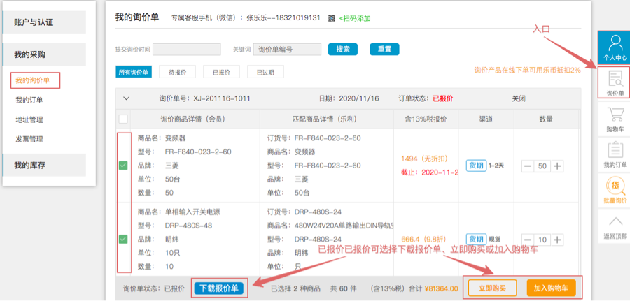Screen dimensions: 630x301
Task: Open 购物车 in the right sidebar
Action: (x=614, y=119)
